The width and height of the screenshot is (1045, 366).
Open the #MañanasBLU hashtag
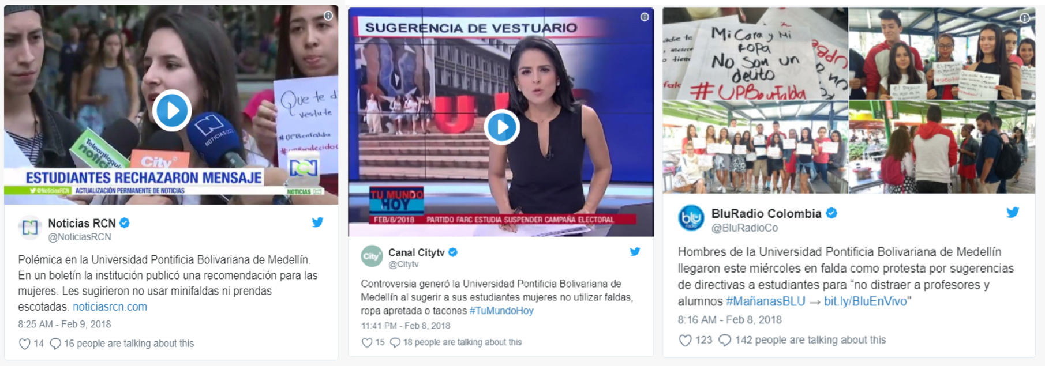766,301
